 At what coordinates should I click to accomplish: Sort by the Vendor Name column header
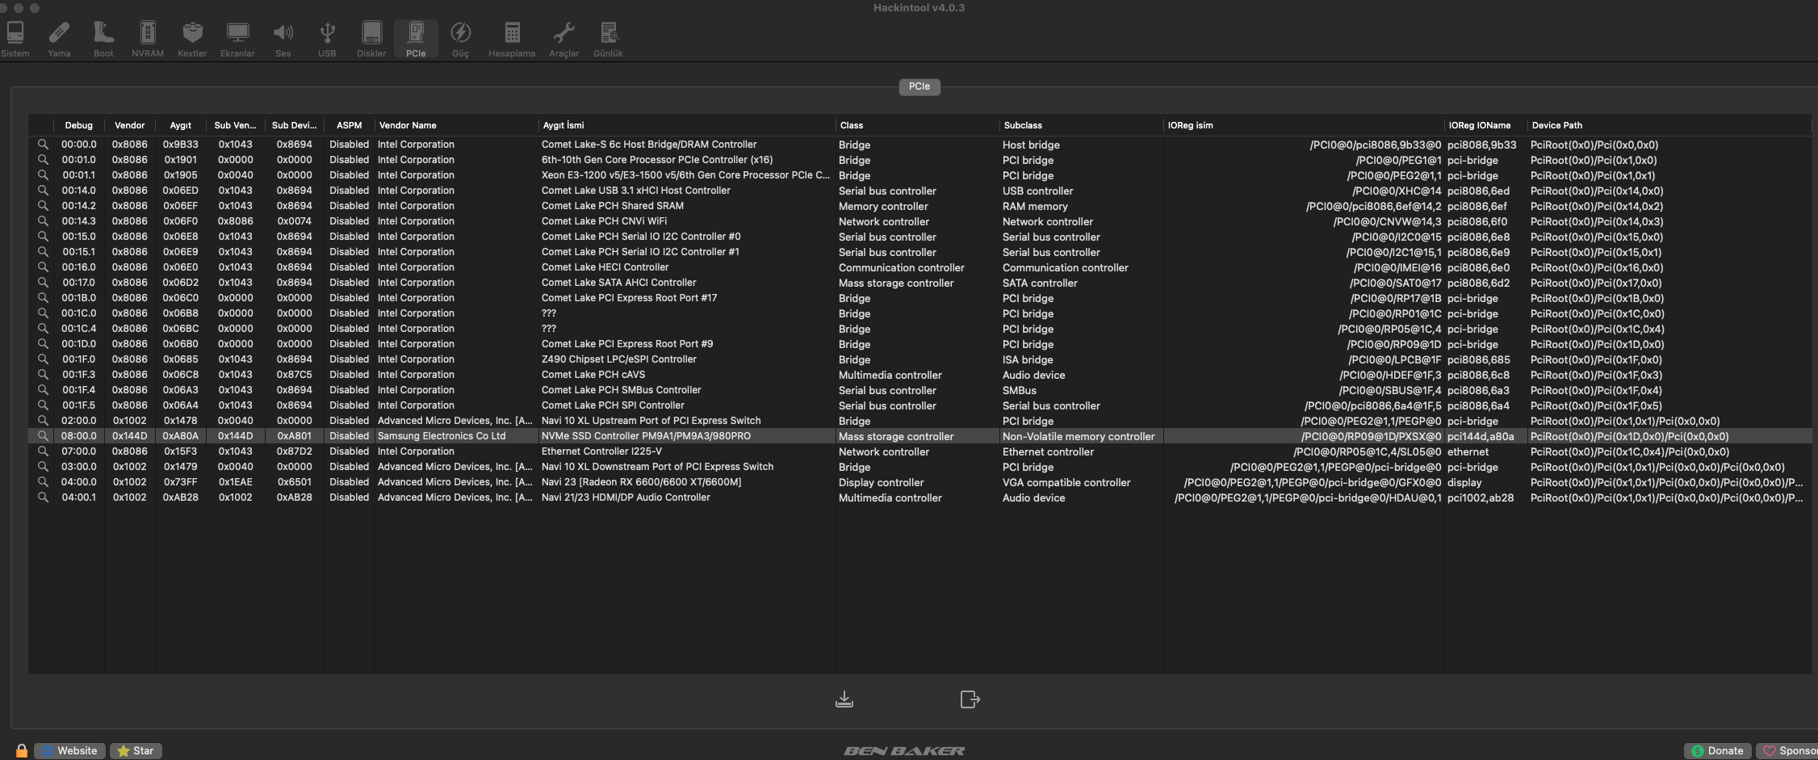pyautogui.click(x=408, y=125)
